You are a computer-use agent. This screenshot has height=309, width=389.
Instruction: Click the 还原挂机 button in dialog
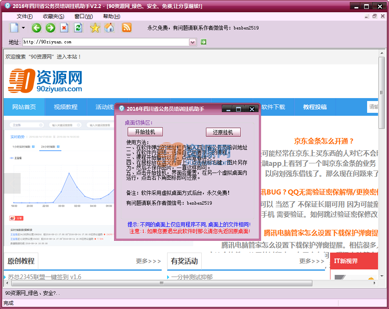pyautogui.click(x=223, y=132)
